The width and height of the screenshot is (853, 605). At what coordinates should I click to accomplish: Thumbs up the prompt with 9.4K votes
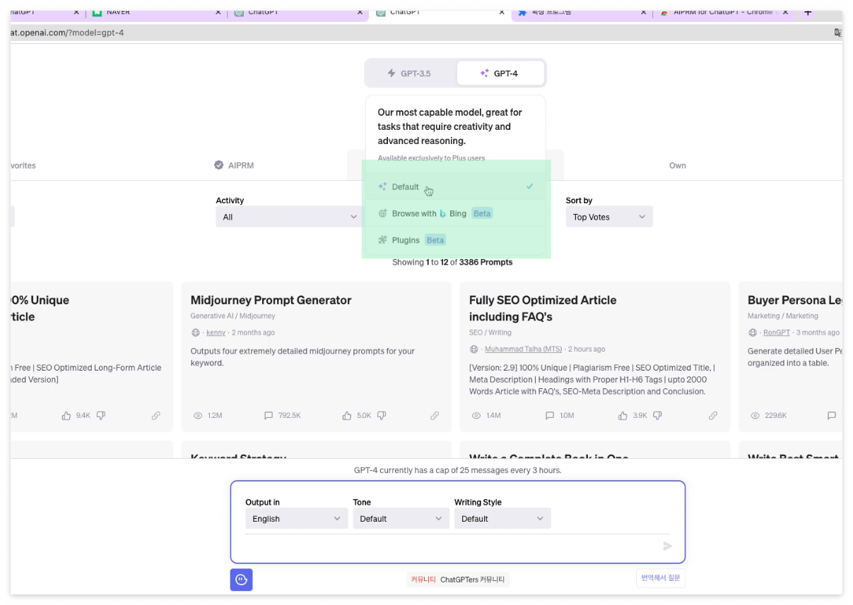66,416
